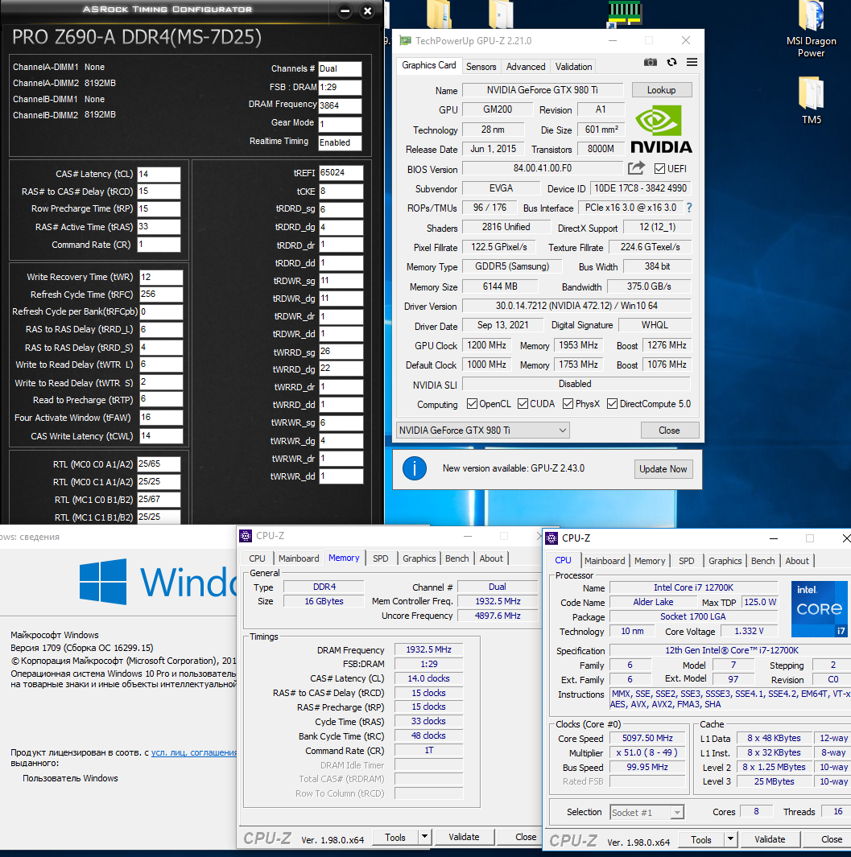Select Graphics Card tab in GPU-Z
The width and height of the screenshot is (851, 857).
[x=429, y=65]
